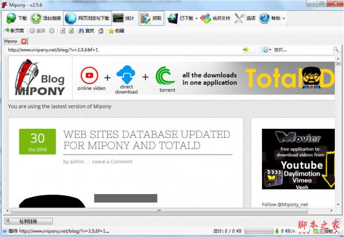
Task: Click the magnifier search icon
Action: tap(336, 49)
